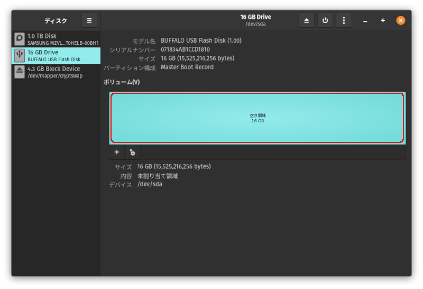423x289 pixels.
Task: Open the Disks application hamburger menu
Action: (89, 21)
